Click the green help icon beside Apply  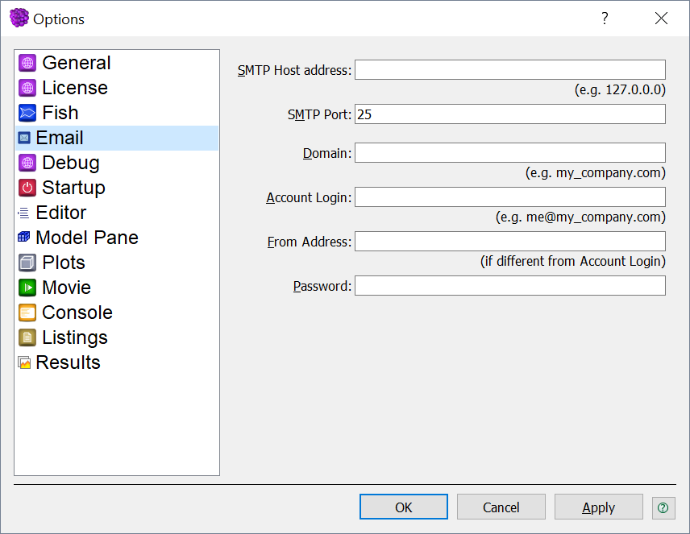point(663,507)
